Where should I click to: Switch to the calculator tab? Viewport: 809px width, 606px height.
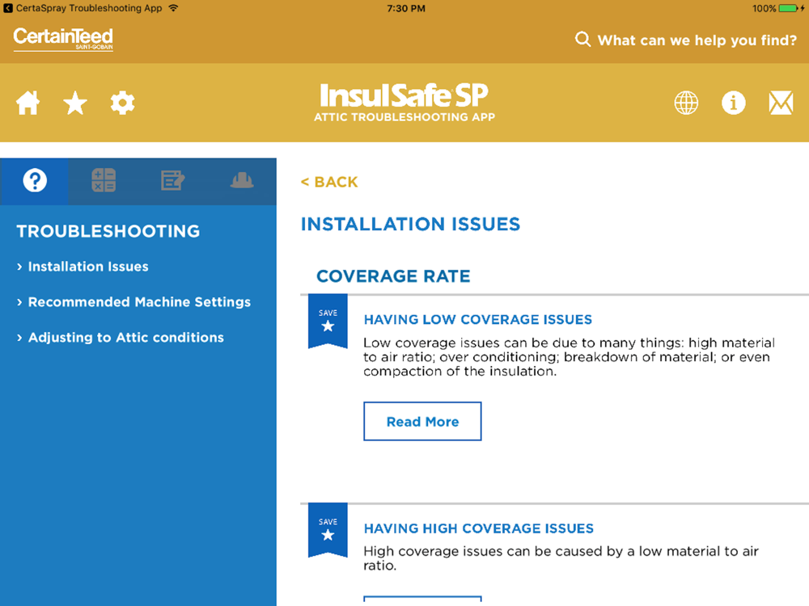click(x=104, y=181)
